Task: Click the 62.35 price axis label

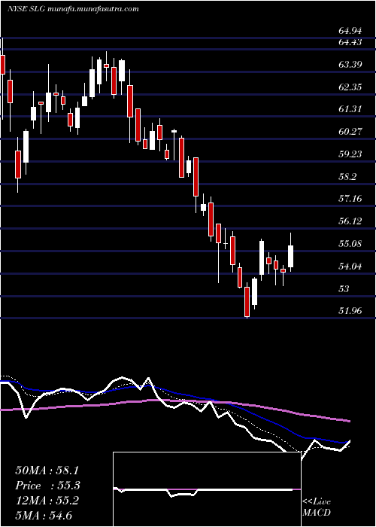Action: pyautogui.click(x=350, y=87)
